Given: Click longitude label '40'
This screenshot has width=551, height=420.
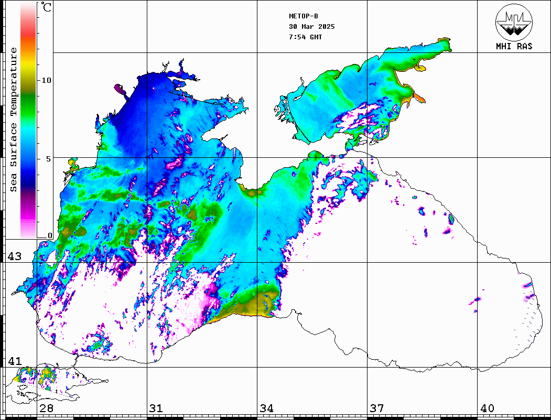Looking at the screenshot, I should [487, 408].
